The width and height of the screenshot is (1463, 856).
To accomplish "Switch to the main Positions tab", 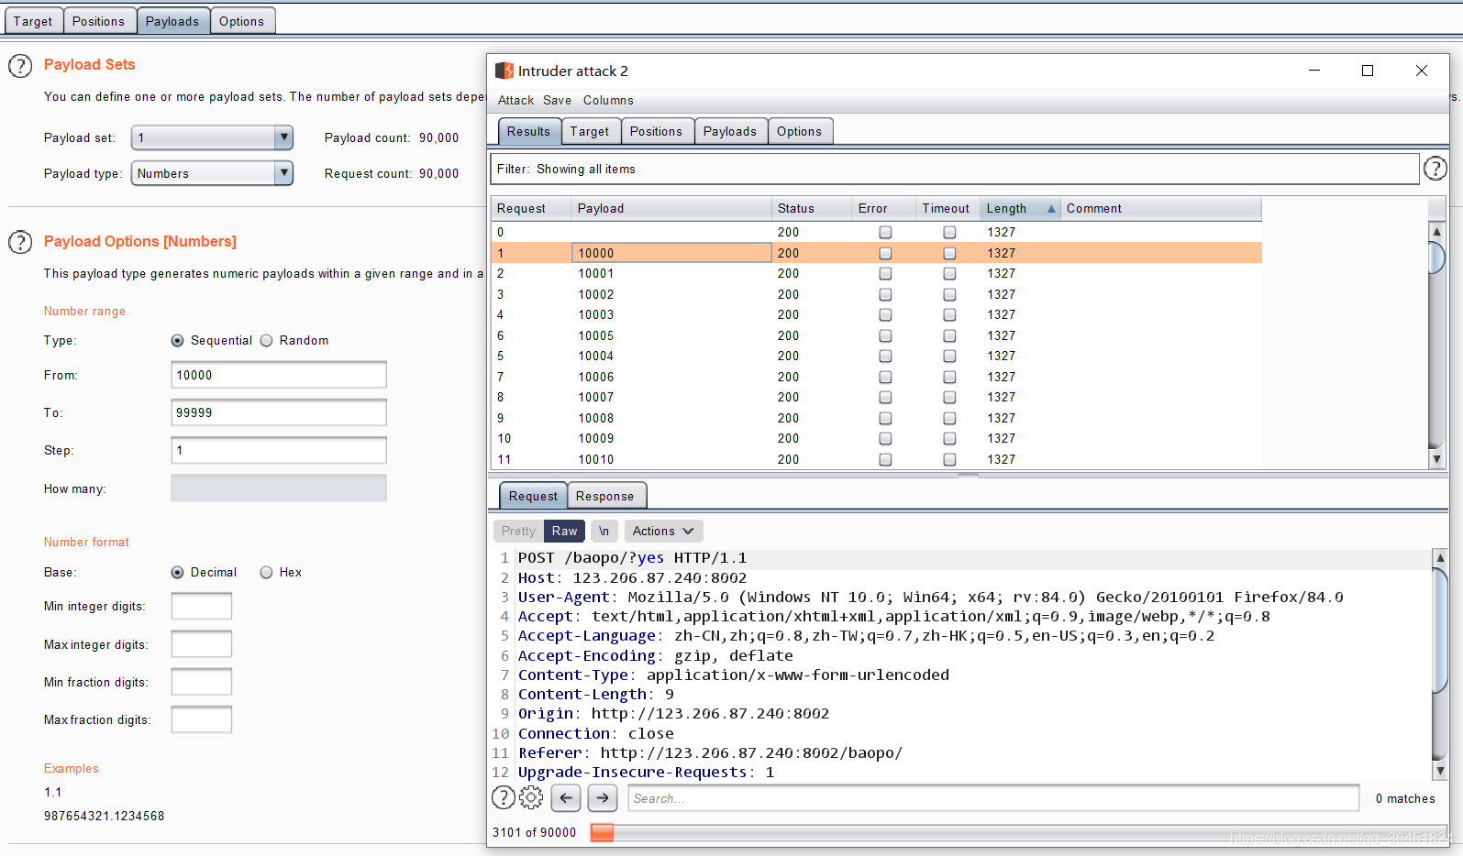I will point(98,21).
